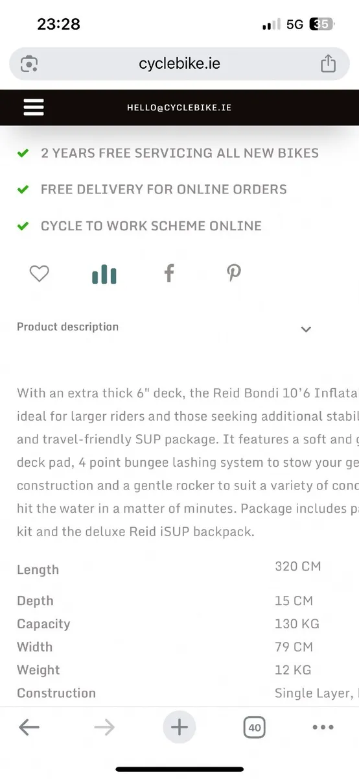Open the browser three-dots menu
The height and width of the screenshot is (779, 359).
point(323,727)
